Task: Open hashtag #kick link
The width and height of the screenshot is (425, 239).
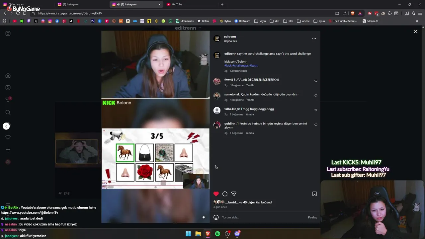Action: [x=228, y=66]
